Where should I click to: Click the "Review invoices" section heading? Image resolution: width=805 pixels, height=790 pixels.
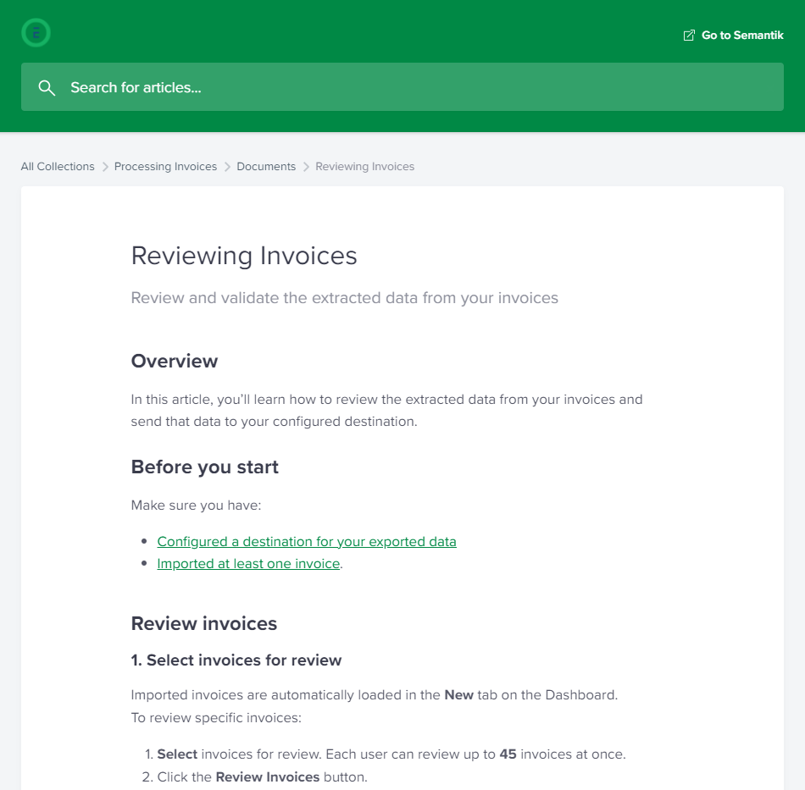click(203, 623)
